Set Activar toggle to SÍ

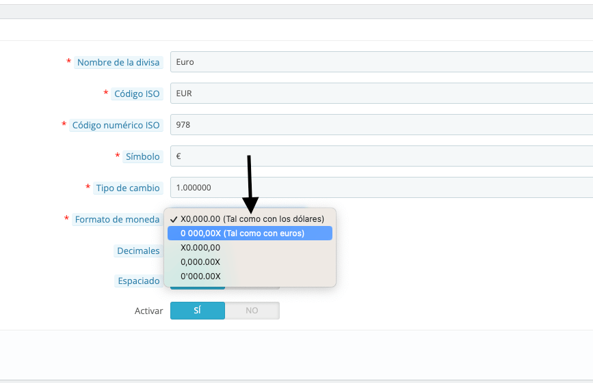(x=198, y=311)
